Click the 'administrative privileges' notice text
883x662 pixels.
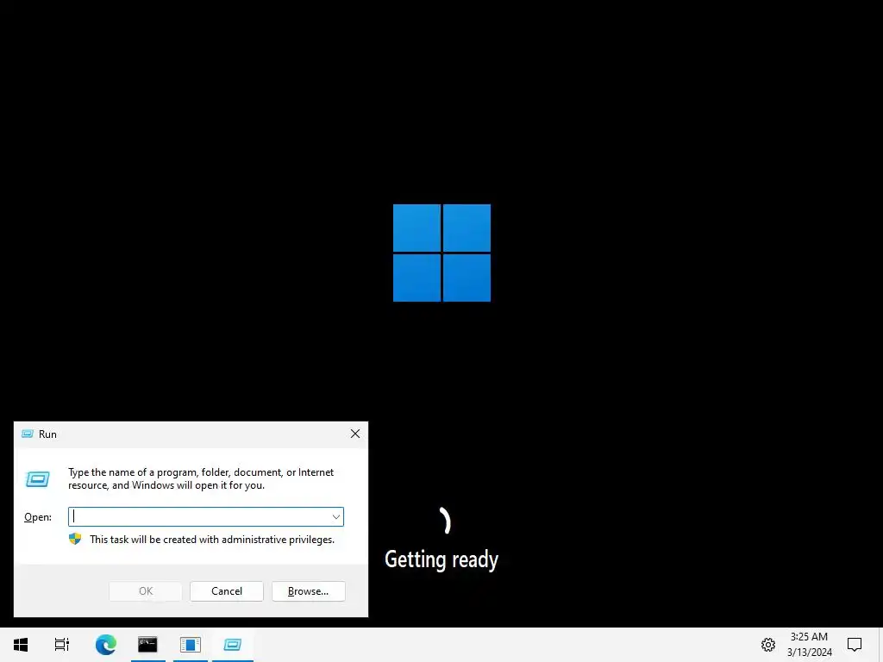pyautogui.click(x=212, y=540)
